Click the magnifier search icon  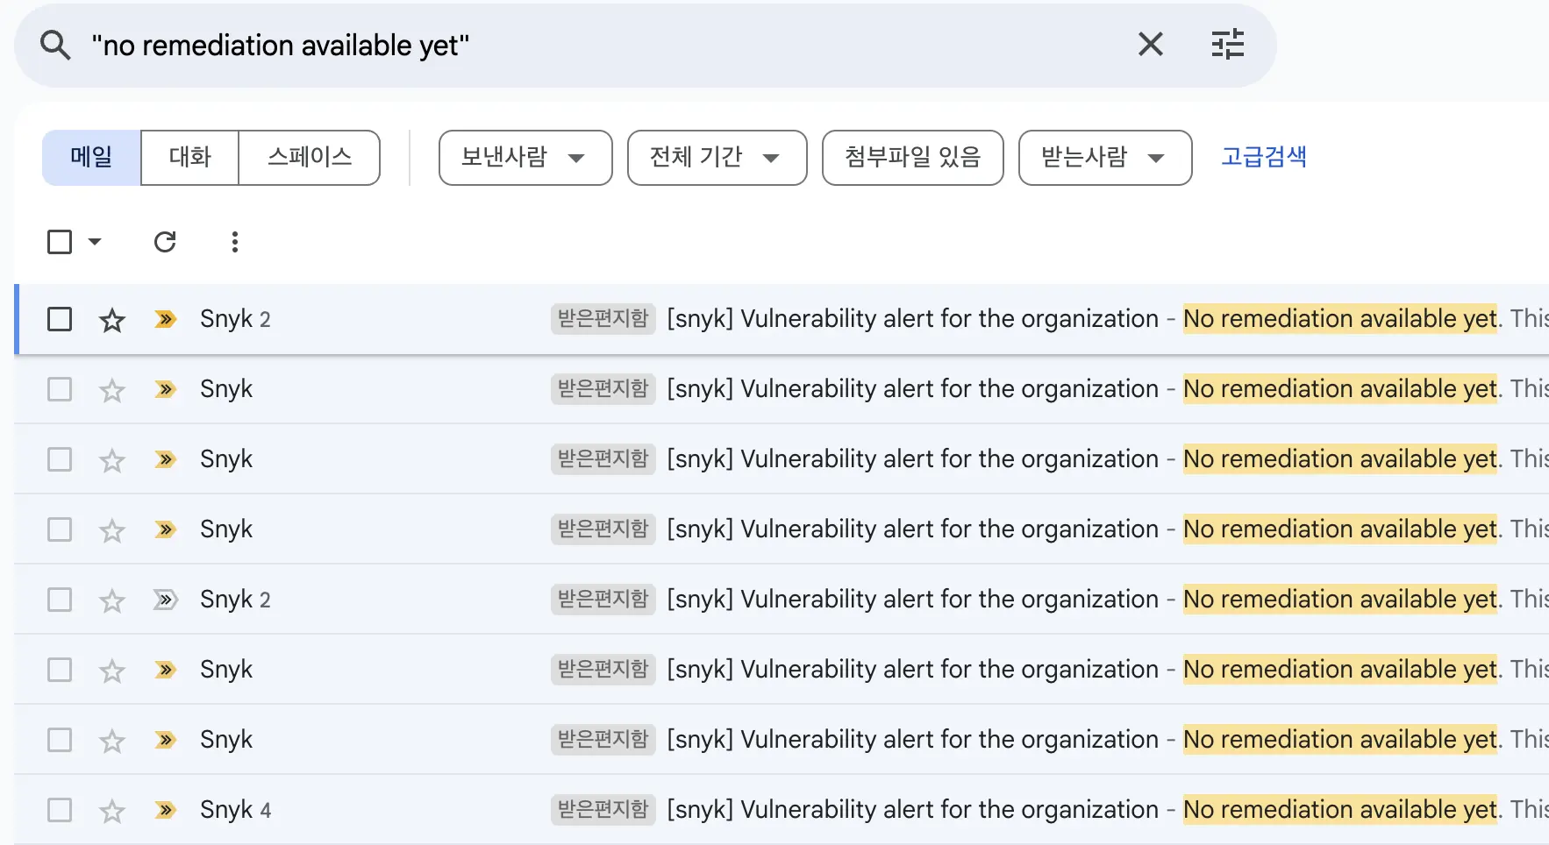pos(55,45)
